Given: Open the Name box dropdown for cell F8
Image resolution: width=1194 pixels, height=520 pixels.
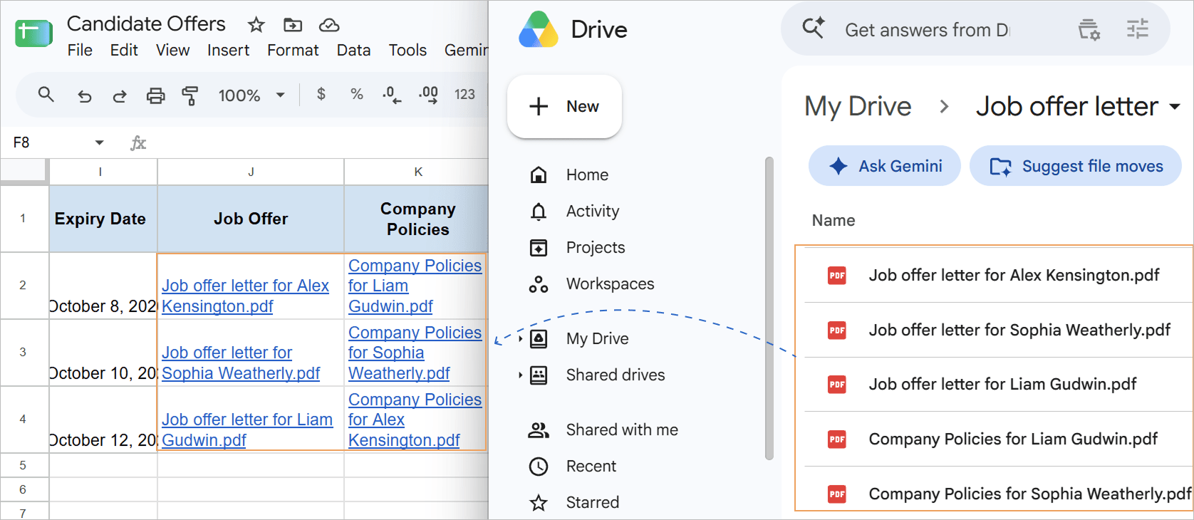Looking at the screenshot, I should 99,143.
